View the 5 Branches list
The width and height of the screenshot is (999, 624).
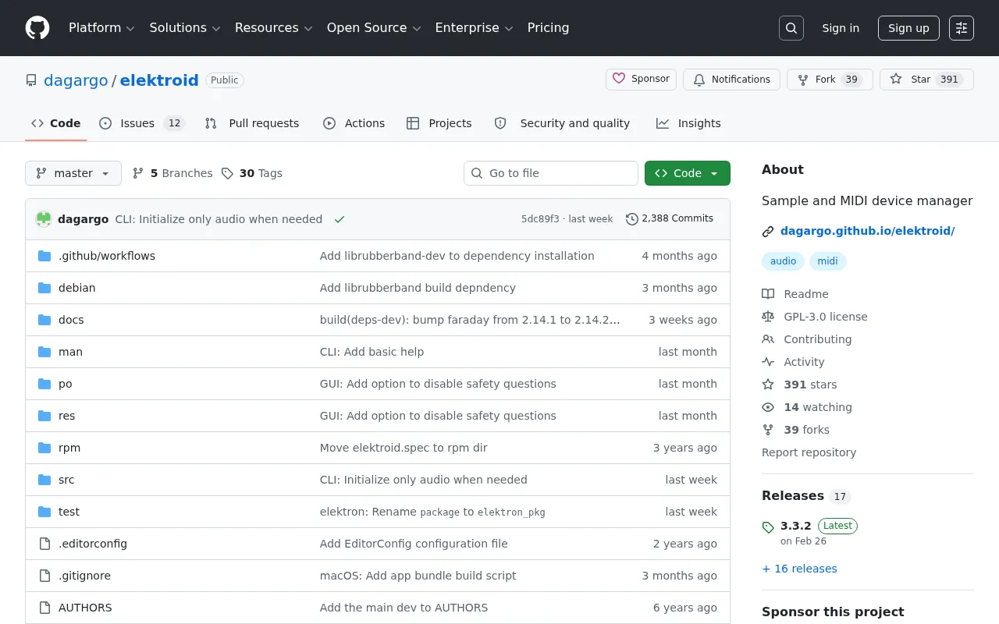172,173
